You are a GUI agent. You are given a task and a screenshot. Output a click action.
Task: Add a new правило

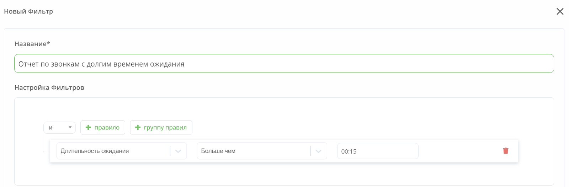[103, 128]
